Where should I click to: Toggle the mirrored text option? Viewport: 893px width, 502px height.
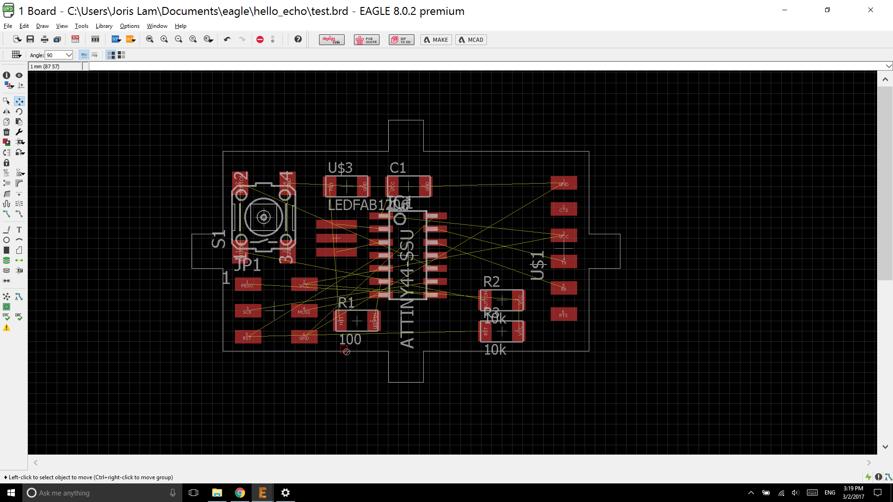click(94, 55)
